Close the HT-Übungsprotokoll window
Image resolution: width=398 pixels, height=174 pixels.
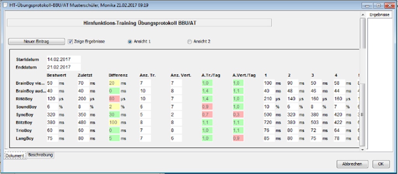(389, 5)
